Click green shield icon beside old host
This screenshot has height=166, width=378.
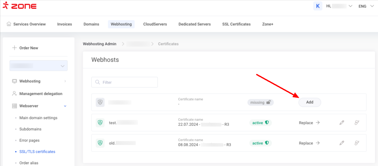click(100, 143)
